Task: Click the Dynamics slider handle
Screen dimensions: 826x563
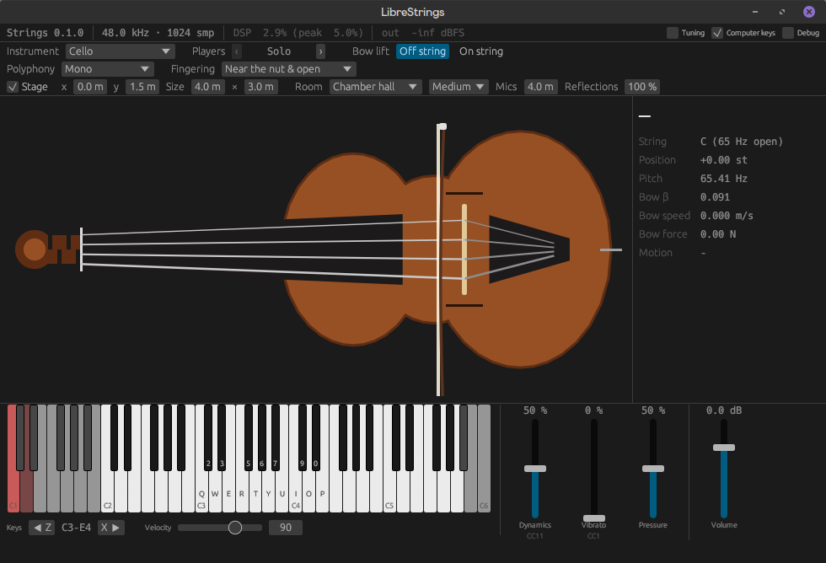Action: tap(534, 469)
